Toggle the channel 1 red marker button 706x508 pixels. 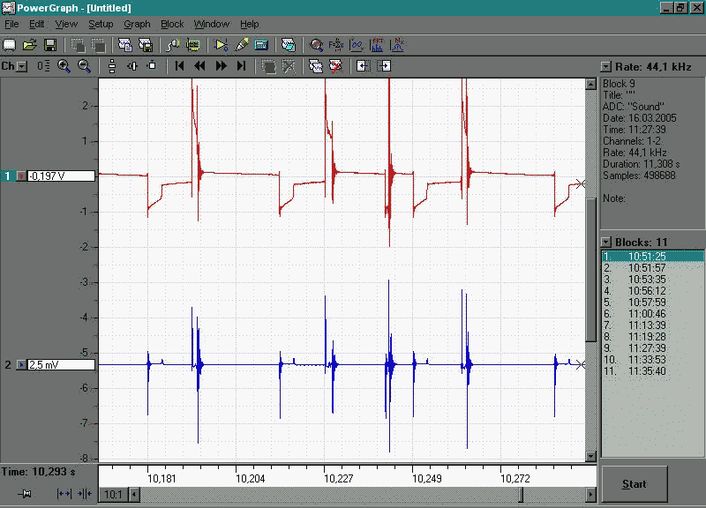tap(21, 176)
